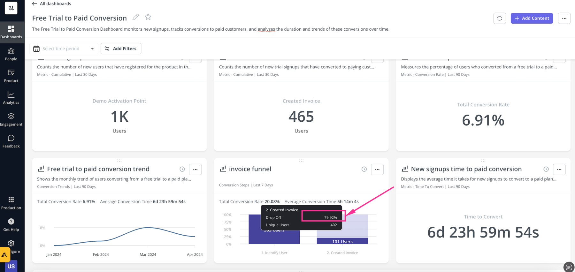Open New signups time card options menu
This screenshot has height=272, width=575.
[x=559, y=169]
